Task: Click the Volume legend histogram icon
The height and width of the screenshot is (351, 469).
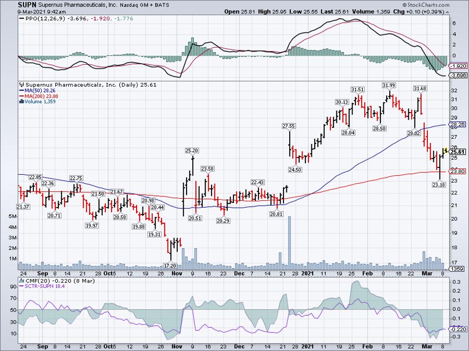Action: pos(22,102)
